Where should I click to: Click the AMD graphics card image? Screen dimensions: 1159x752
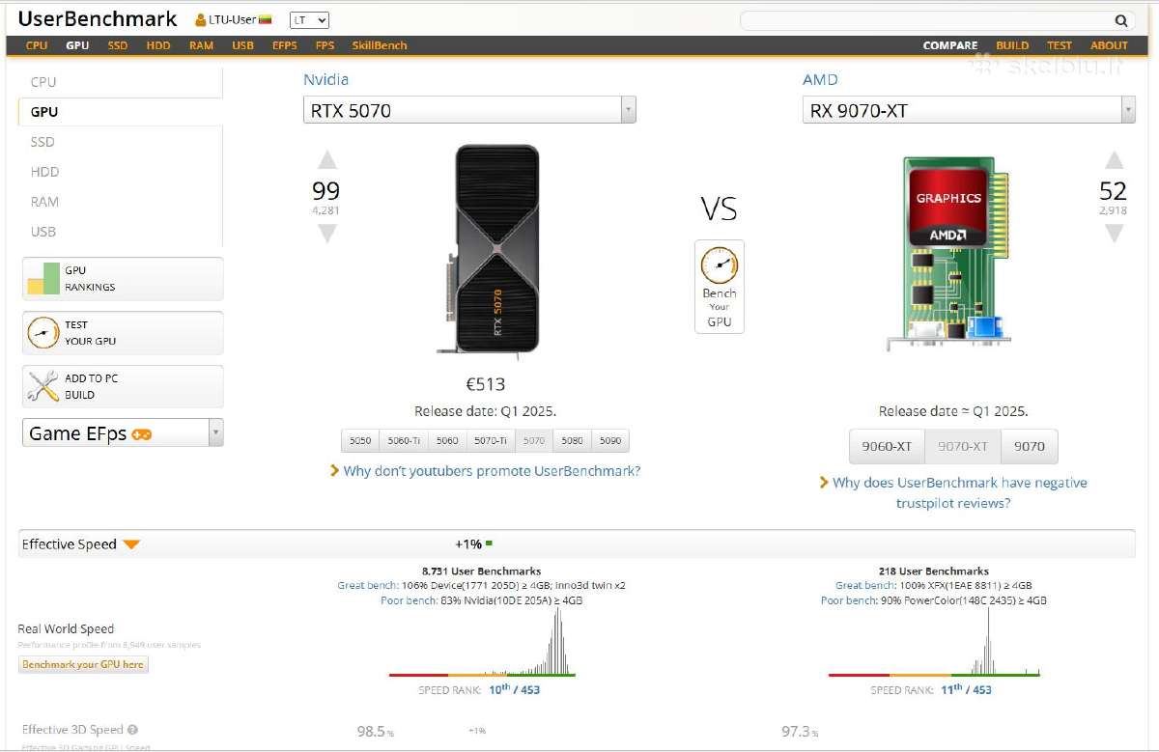click(949, 253)
